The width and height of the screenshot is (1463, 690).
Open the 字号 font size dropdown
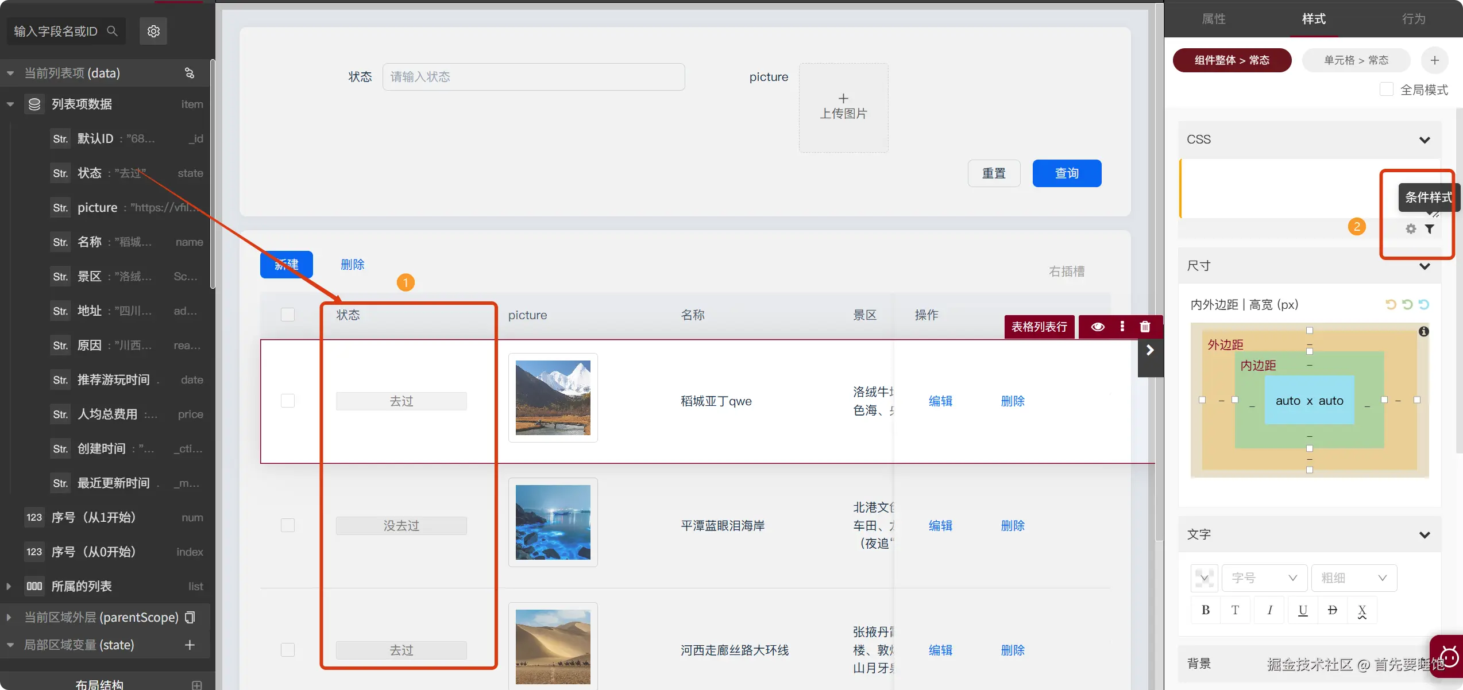pyautogui.click(x=1264, y=578)
